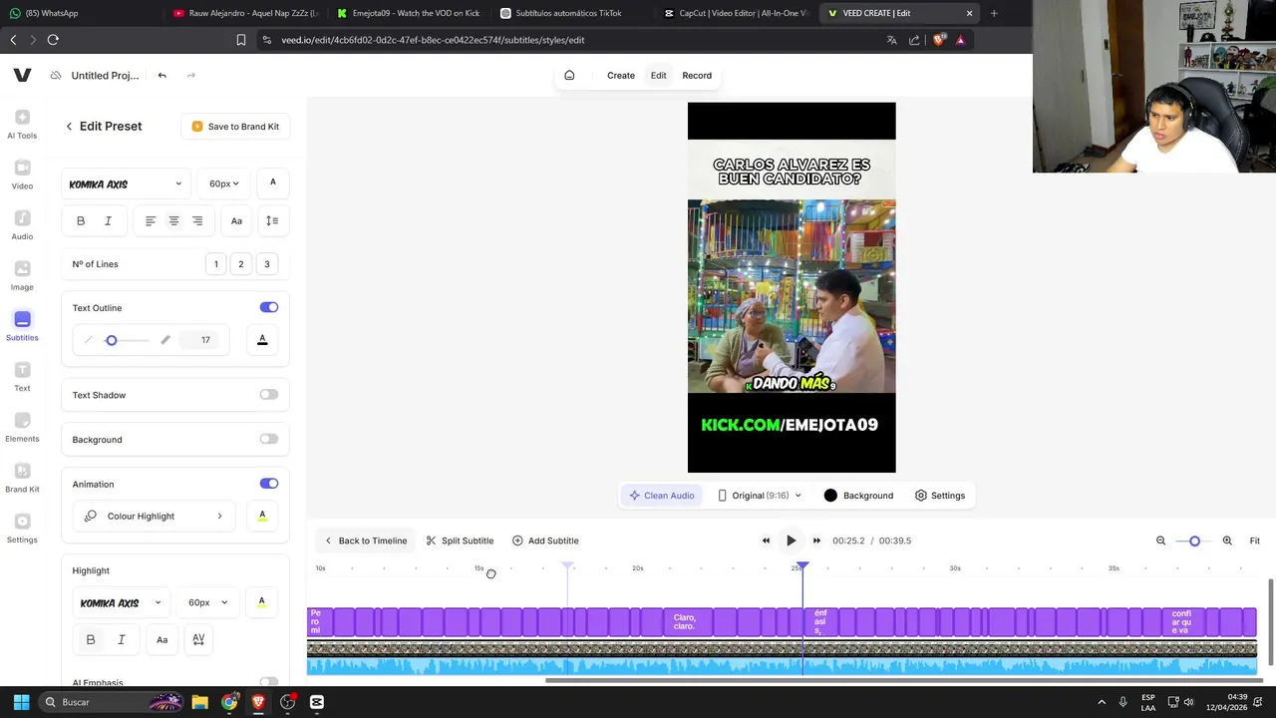The width and height of the screenshot is (1276, 718).
Task: Enable Text Shadow switch
Action: 269,395
